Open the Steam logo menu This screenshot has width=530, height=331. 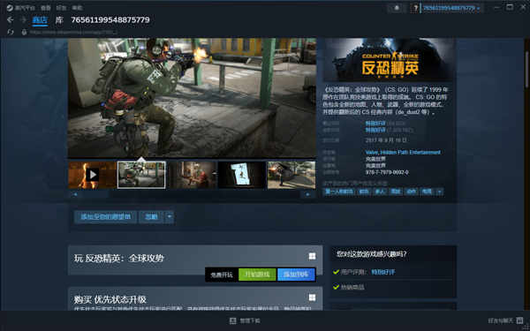(10, 8)
